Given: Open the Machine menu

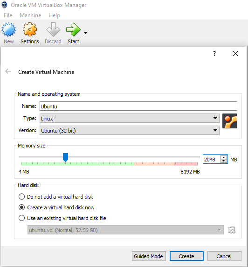Looking at the screenshot, I should 30,15.
